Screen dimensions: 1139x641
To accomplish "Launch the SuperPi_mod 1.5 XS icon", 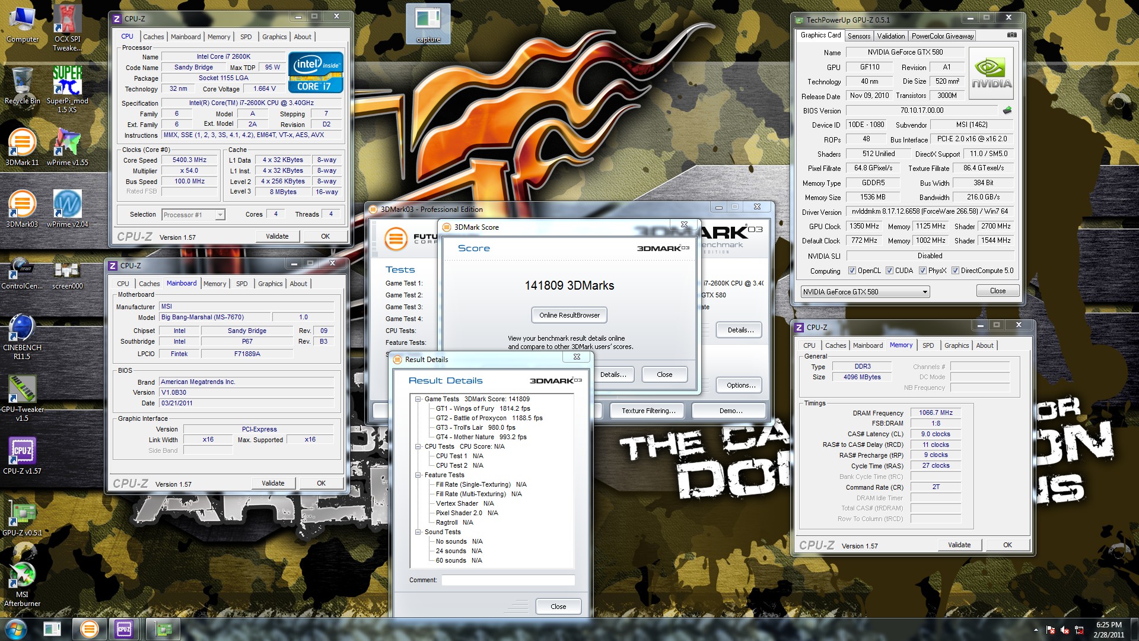I will tap(67, 89).
